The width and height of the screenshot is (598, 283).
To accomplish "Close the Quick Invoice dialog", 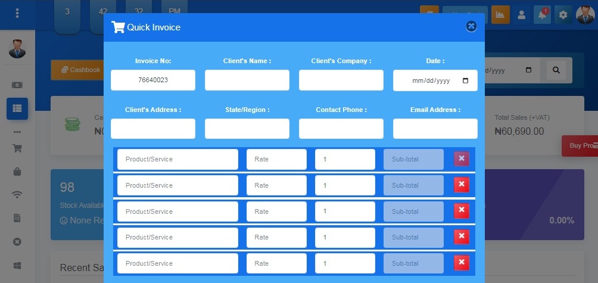I will [471, 26].
